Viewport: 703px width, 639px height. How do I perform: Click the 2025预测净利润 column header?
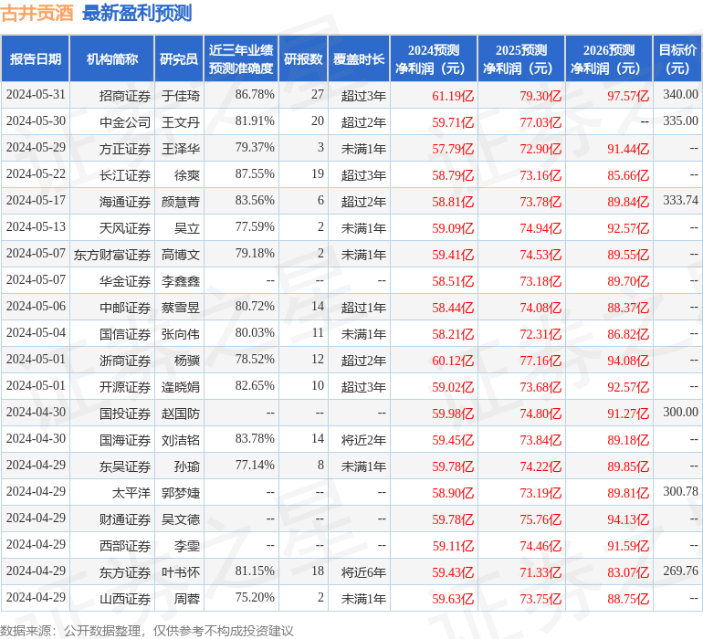click(521, 58)
